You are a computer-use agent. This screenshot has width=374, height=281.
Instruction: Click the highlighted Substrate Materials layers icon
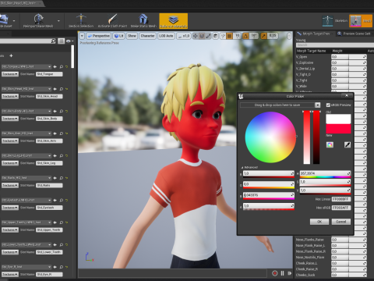173,20
